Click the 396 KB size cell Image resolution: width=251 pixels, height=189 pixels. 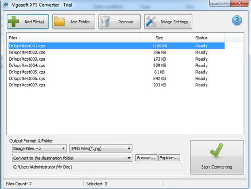tap(160, 53)
